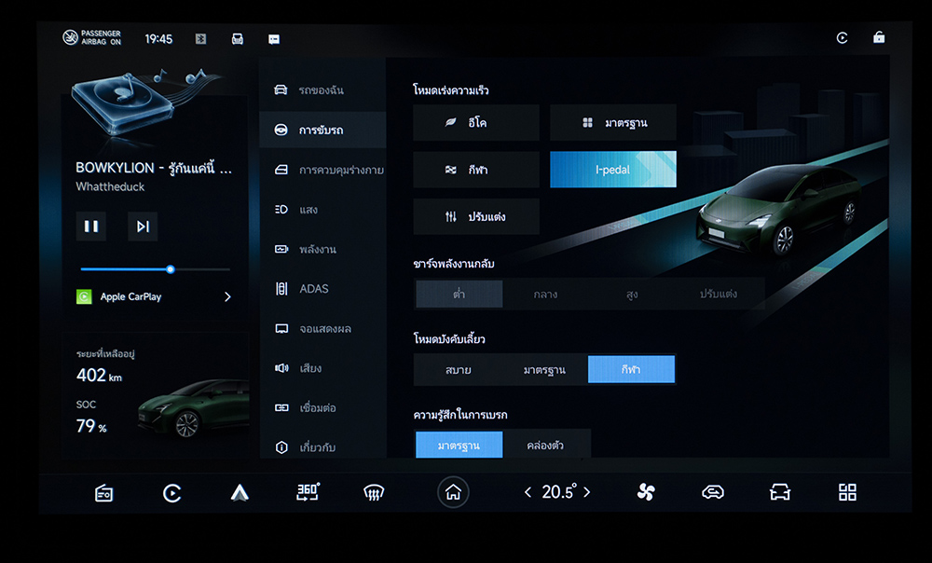The height and width of the screenshot is (563, 932).
Task: Decrease temperature with left chevron
Action: [528, 492]
